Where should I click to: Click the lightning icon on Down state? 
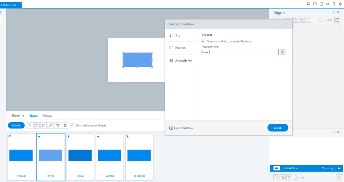pyautogui.click(x=69, y=137)
